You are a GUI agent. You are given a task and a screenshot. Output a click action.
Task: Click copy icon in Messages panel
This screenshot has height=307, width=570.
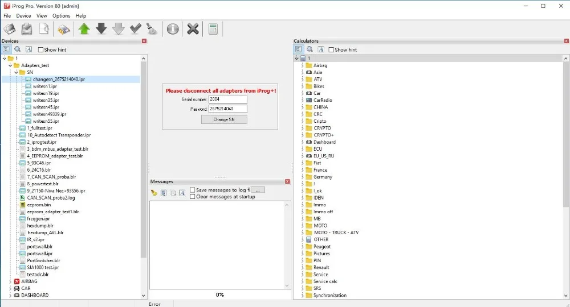pos(173,193)
